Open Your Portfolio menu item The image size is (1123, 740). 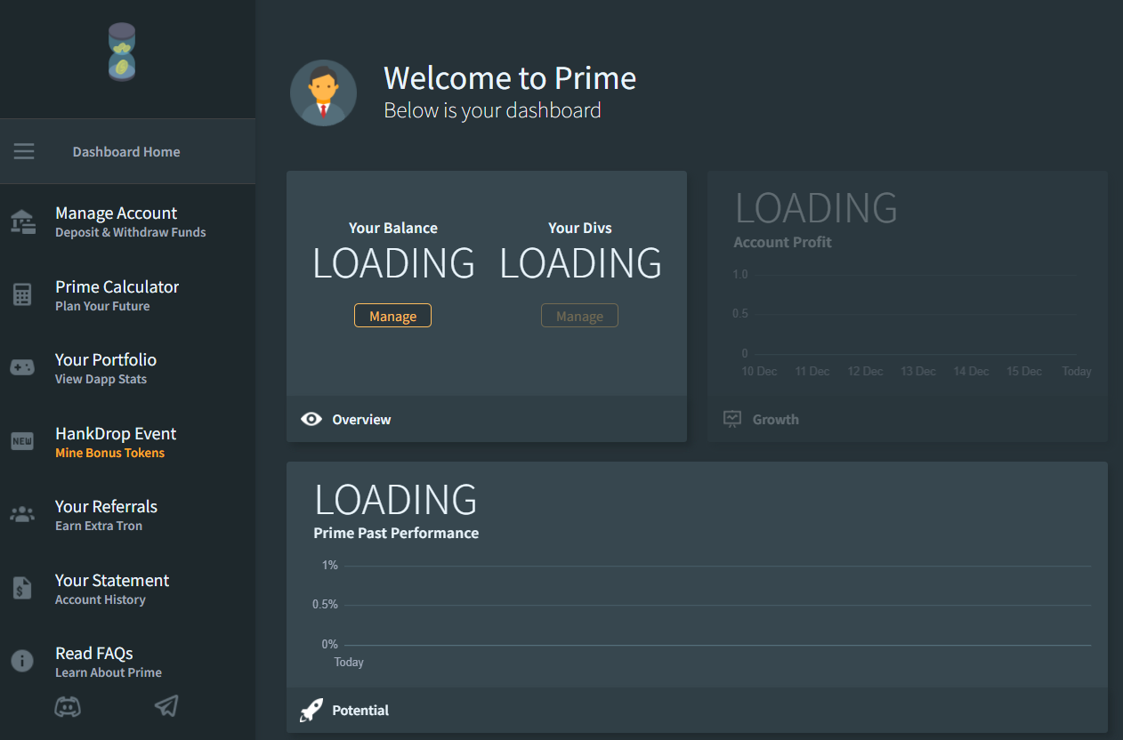pyautogui.click(x=127, y=368)
